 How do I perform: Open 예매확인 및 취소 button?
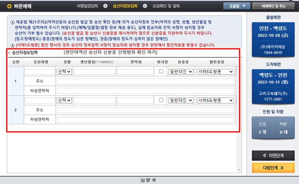click(273, 6)
